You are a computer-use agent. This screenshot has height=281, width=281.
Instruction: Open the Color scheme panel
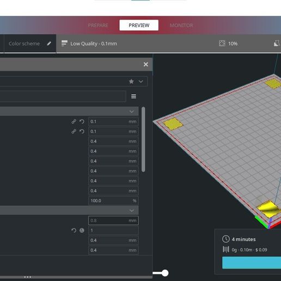tap(24, 44)
